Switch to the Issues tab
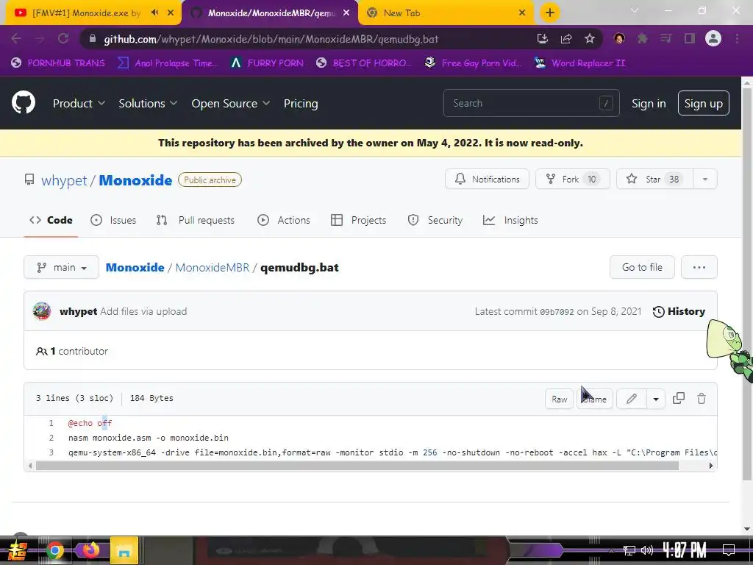This screenshot has width=753, height=565. (x=113, y=220)
